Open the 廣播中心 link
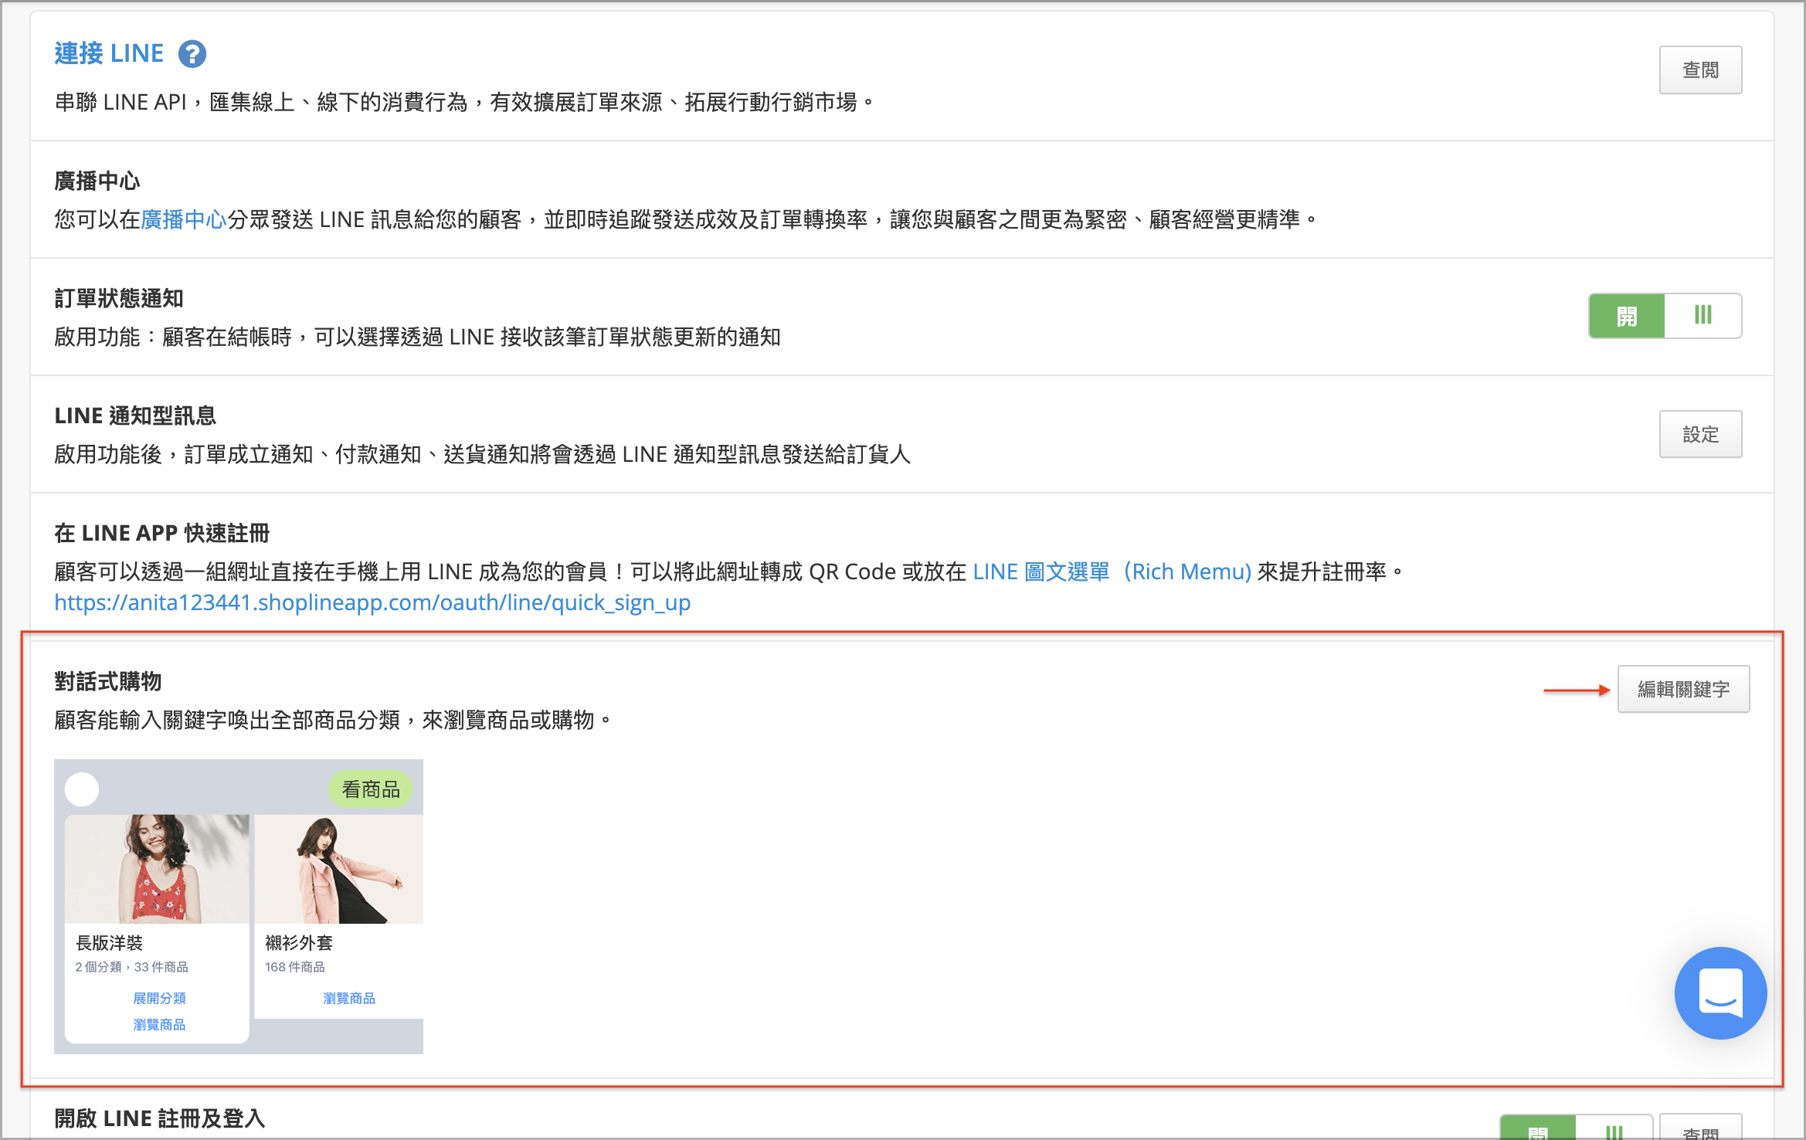The height and width of the screenshot is (1140, 1806). 183,220
